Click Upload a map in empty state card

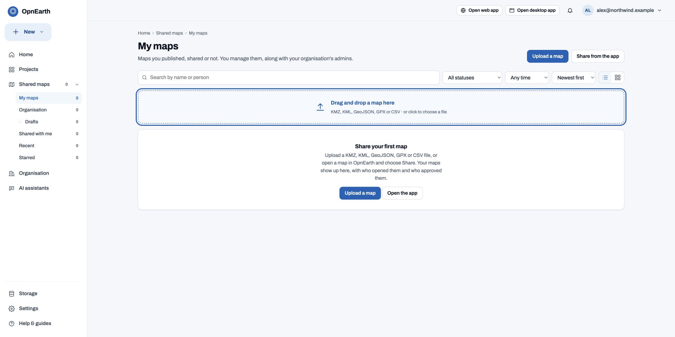(360, 193)
